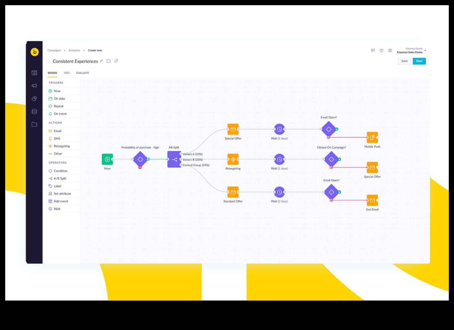454x330 pixels.
Task: Click the help question mark icon
Action: [x=381, y=51]
